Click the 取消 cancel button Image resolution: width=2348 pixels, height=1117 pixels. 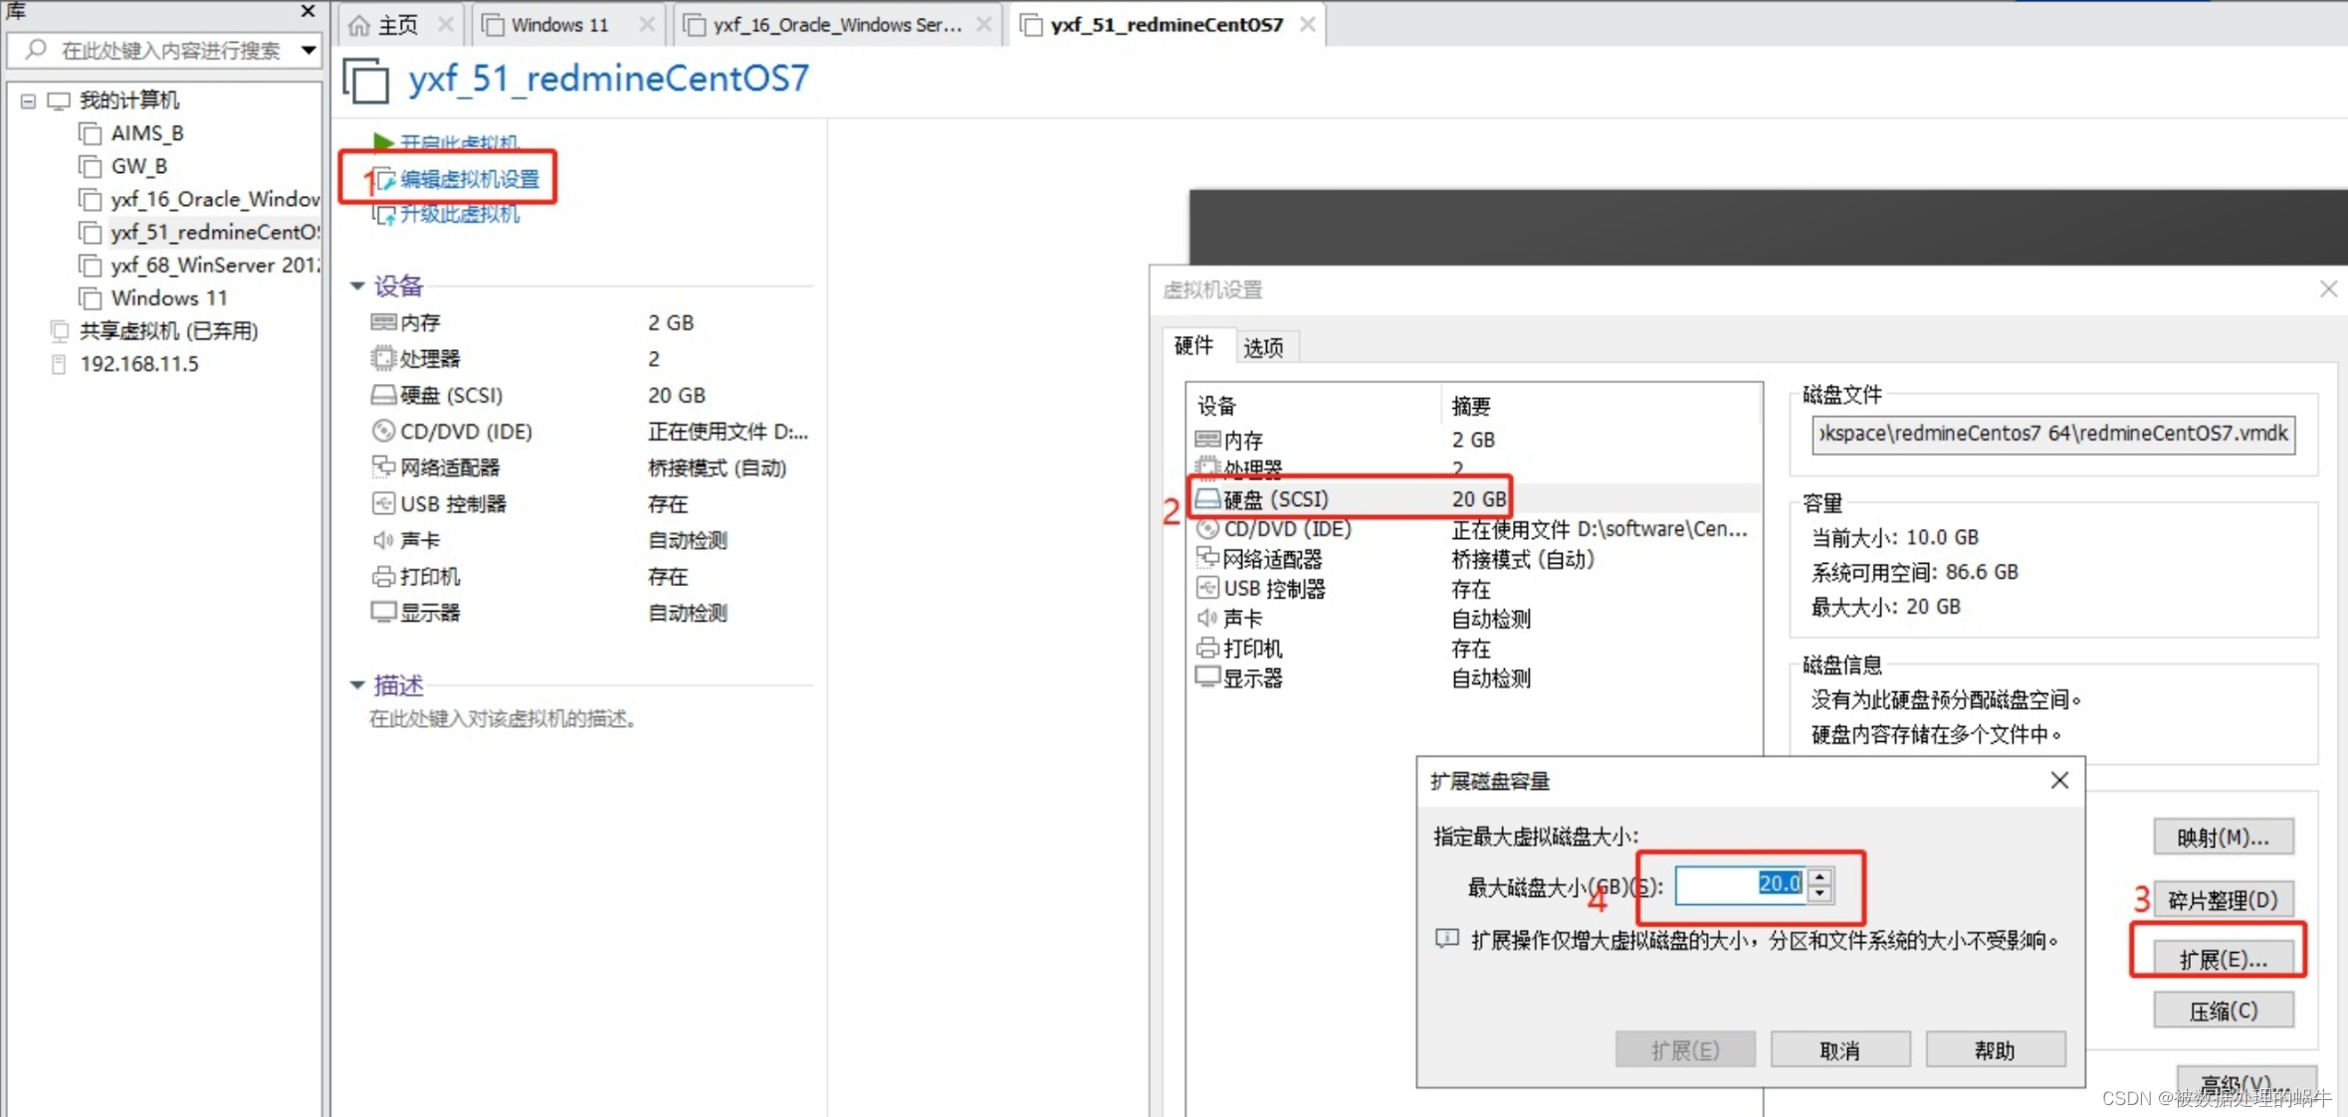coord(1839,1049)
